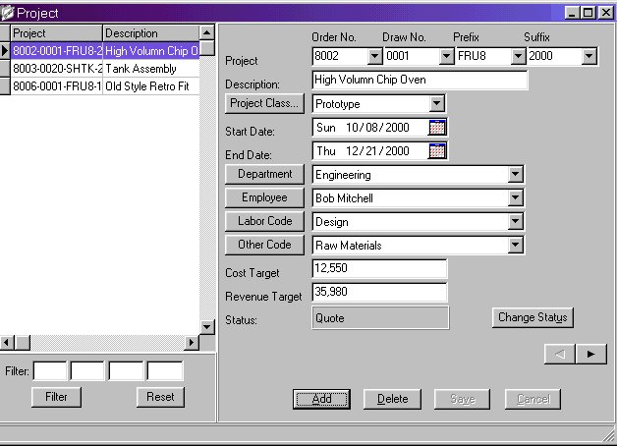Image resolution: width=617 pixels, height=446 pixels.
Task: Click the fourth Filter input box
Action: (x=164, y=370)
